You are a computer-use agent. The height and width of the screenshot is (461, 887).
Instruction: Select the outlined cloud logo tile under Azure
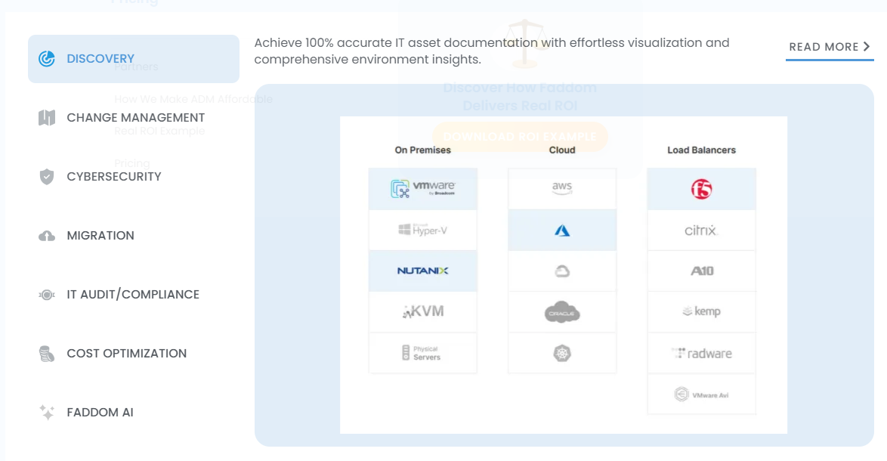[561, 271]
